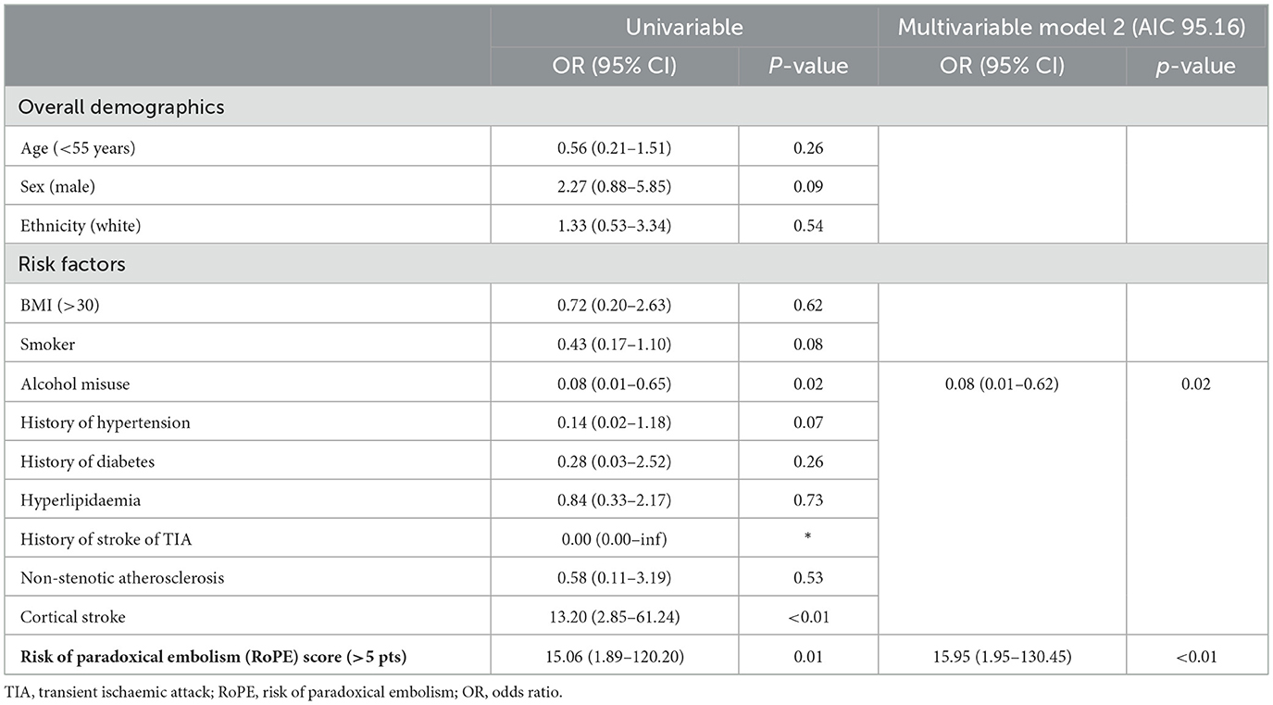Click the Age (<55 years) row label
Image resolution: width=1273 pixels, height=705 pixels.
click(x=76, y=146)
